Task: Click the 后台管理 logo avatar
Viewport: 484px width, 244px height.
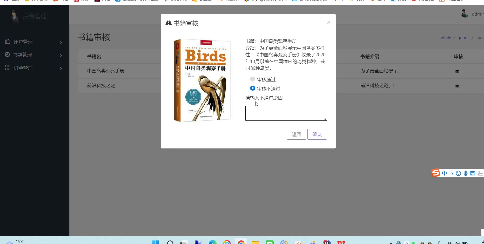Action: 15,16
